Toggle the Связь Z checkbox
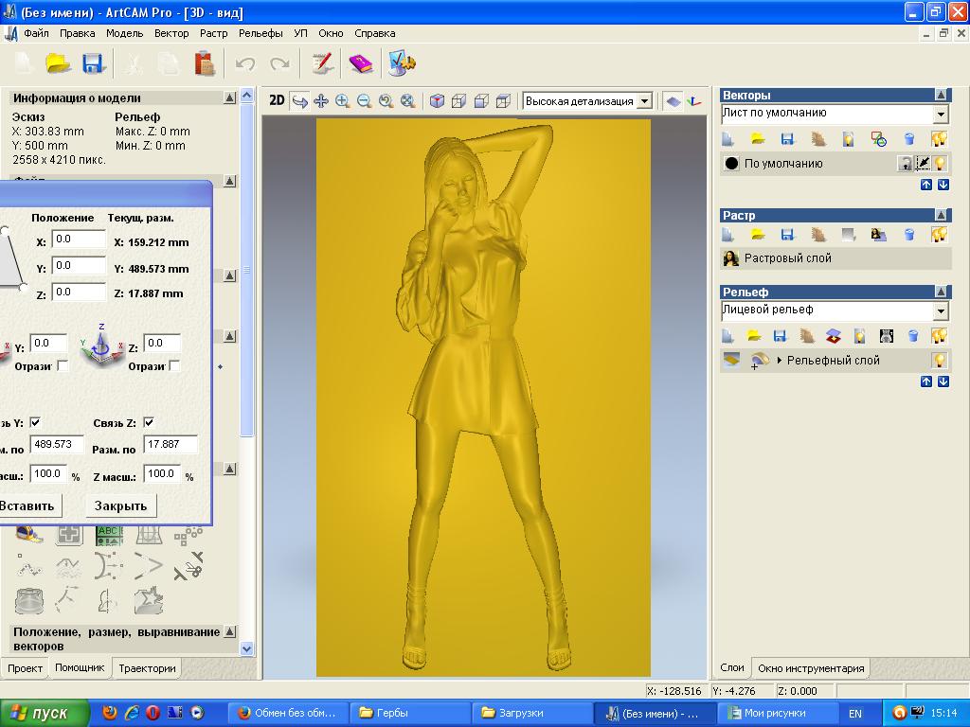This screenshot has height=727, width=970. coord(149,422)
